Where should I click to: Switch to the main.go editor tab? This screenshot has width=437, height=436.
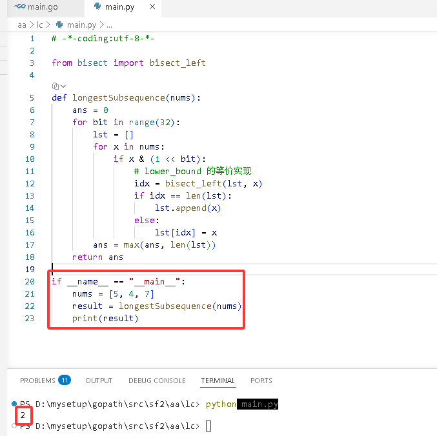(x=45, y=7)
